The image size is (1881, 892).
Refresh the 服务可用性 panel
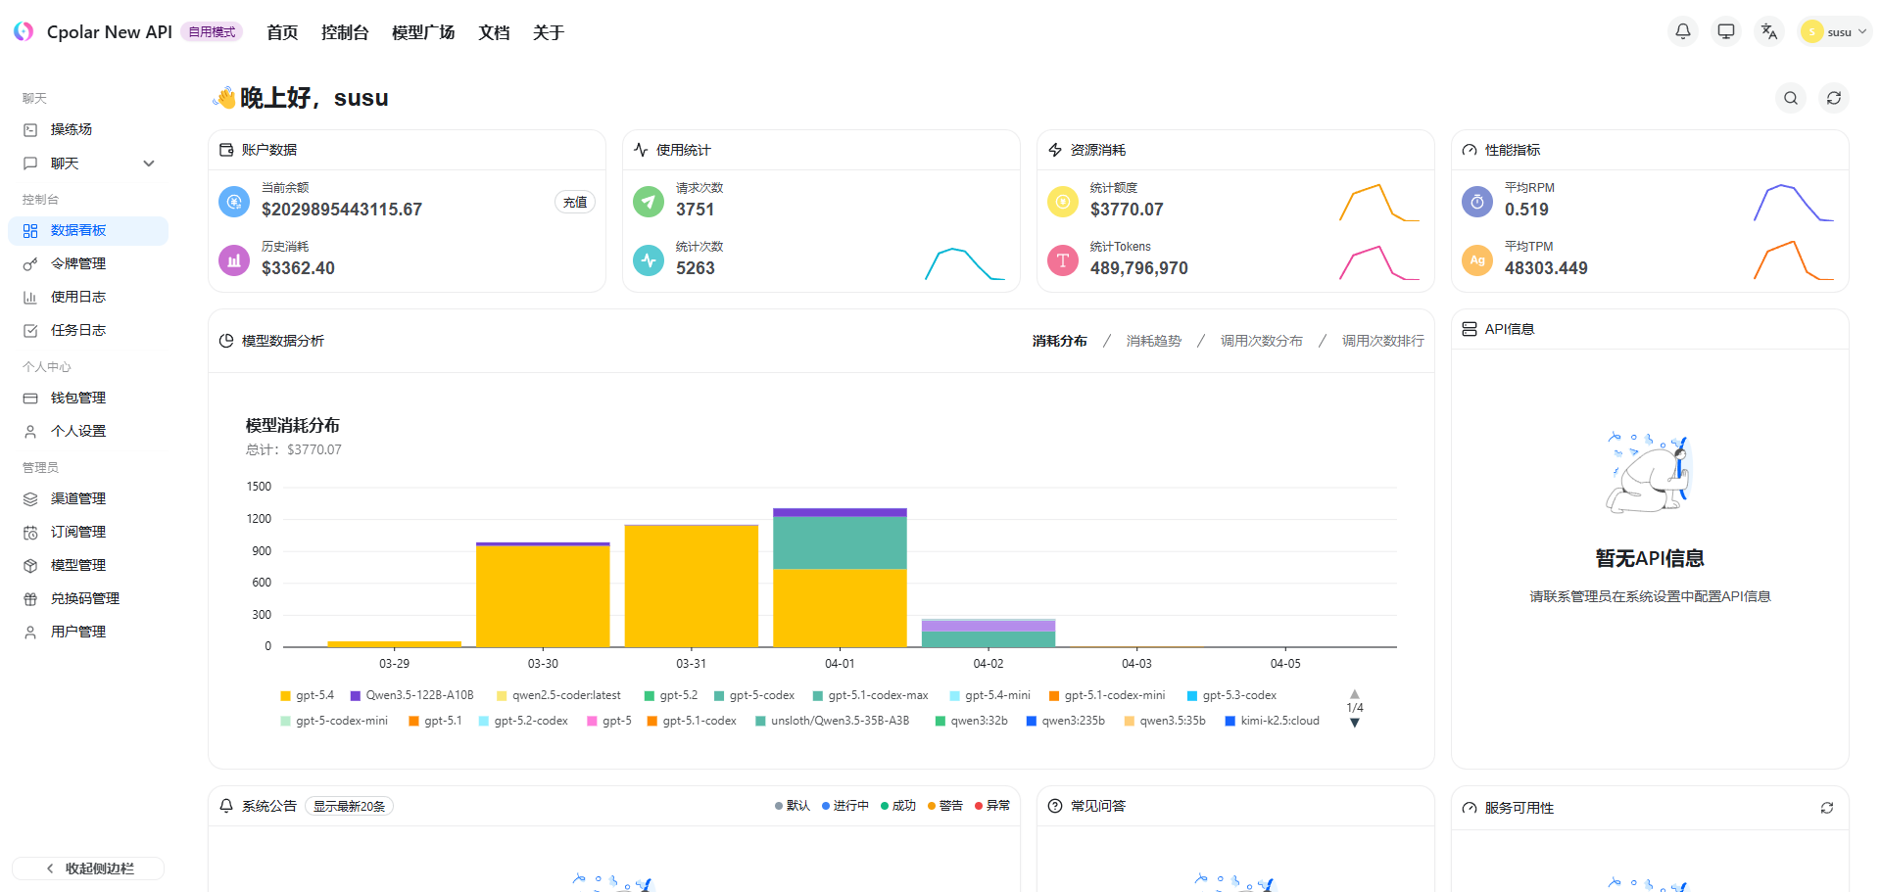coord(1826,808)
